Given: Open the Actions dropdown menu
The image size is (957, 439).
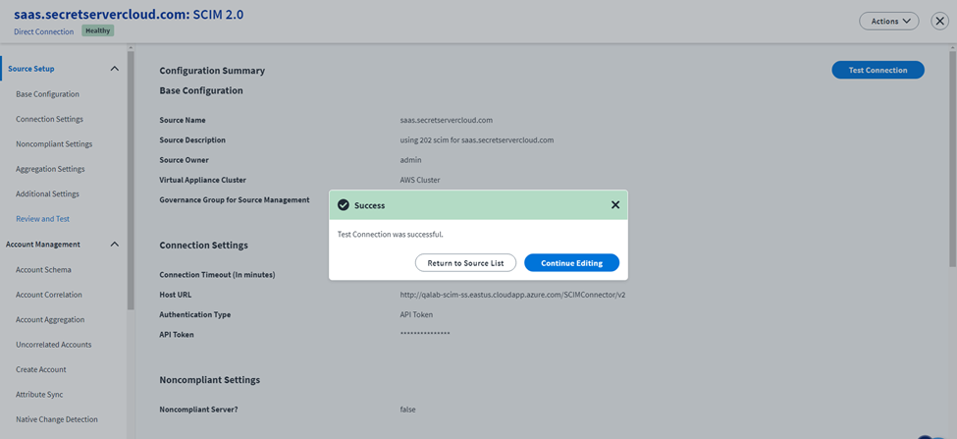Looking at the screenshot, I should pos(888,21).
